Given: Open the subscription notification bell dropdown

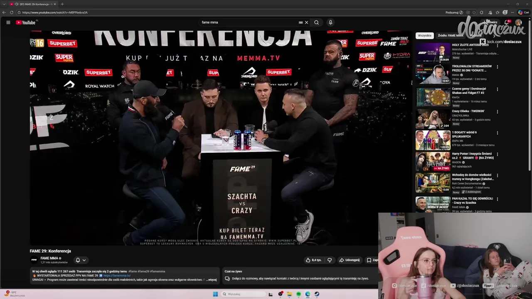Looking at the screenshot, I should pos(81,260).
